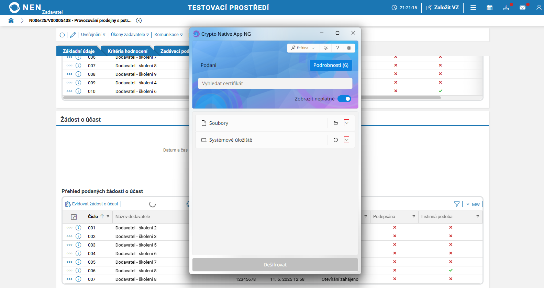Click the 12345678 cell in row 007
The height and width of the screenshot is (288, 544).
pos(246,279)
